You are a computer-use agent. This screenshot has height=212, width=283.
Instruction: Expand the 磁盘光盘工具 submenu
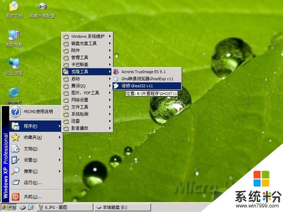[87, 44]
